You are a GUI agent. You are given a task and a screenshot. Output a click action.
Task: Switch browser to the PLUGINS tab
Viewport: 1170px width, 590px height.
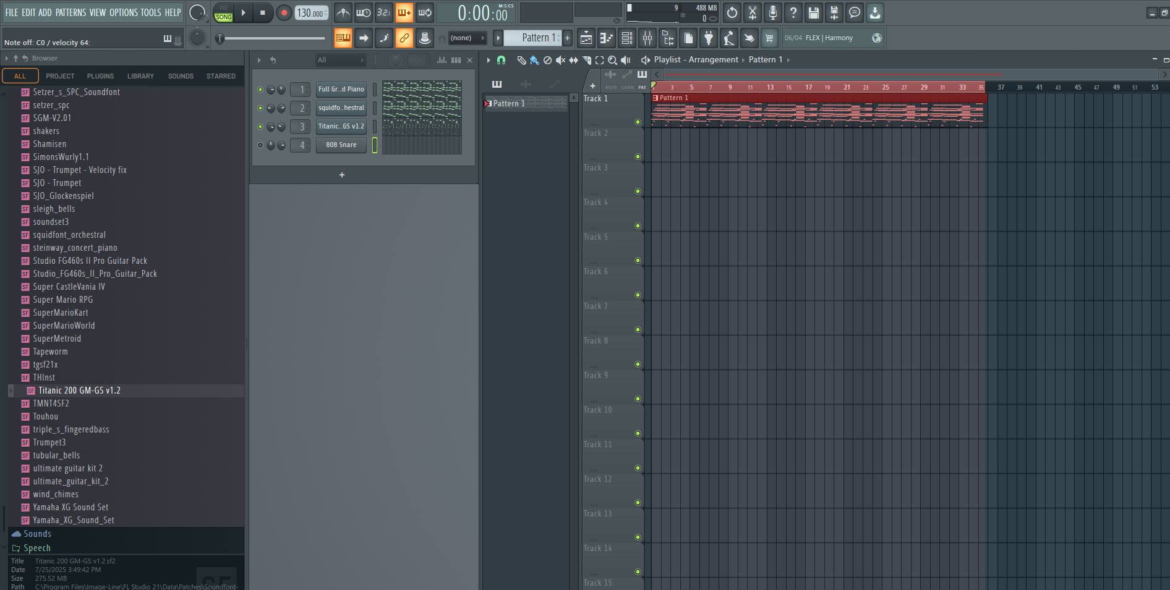pos(100,76)
